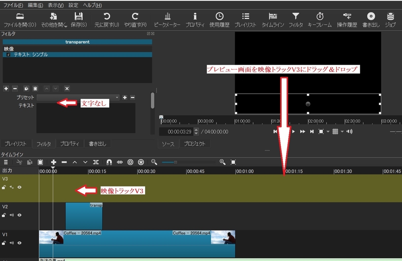Ripple delete with timeline minus icon
This screenshot has height=261, width=402.
click(64, 162)
